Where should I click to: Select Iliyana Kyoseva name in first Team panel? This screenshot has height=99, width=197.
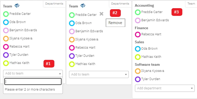pos(21,38)
